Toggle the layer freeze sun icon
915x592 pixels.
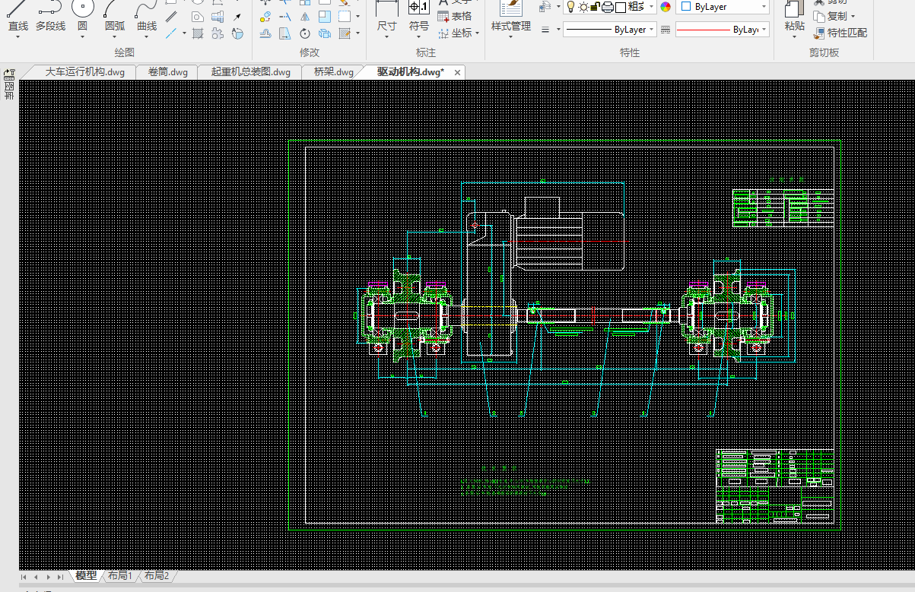click(583, 7)
